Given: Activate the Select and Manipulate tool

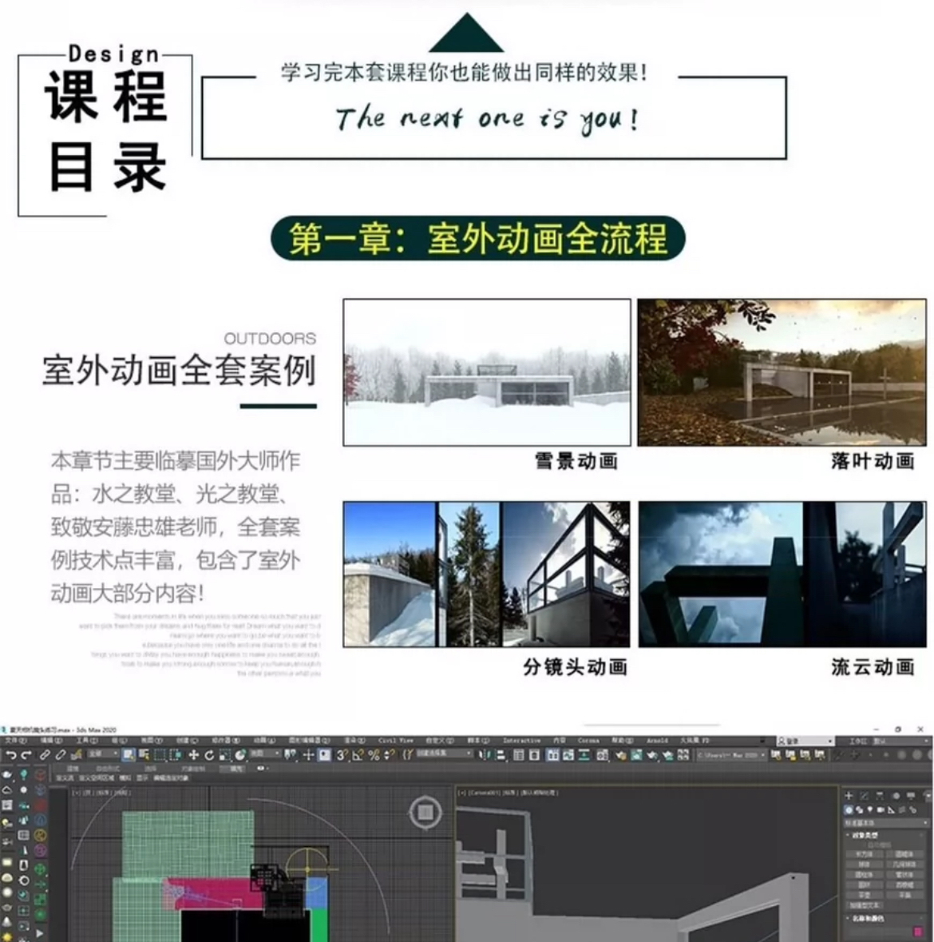Looking at the screenshot, I should [308, 754].
